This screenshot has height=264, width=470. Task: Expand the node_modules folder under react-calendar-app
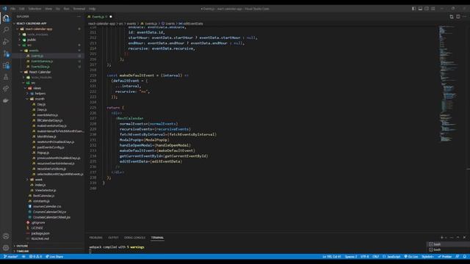[37, 34]
